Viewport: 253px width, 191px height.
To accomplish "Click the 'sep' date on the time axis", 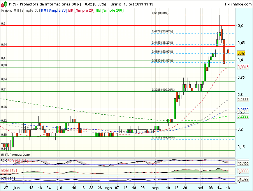I will [155, 188].
